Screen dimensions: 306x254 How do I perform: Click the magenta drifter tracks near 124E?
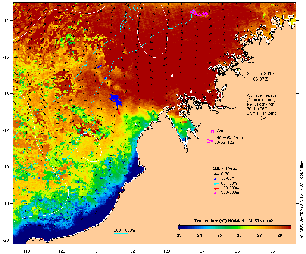pos(199,13)
